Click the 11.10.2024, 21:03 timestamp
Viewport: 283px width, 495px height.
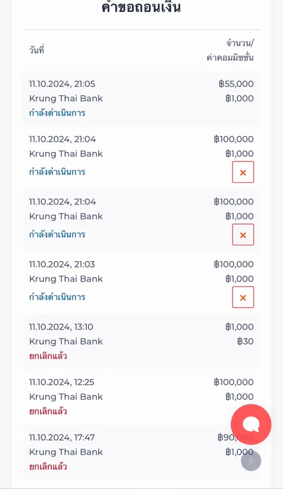tap(62, 265)
